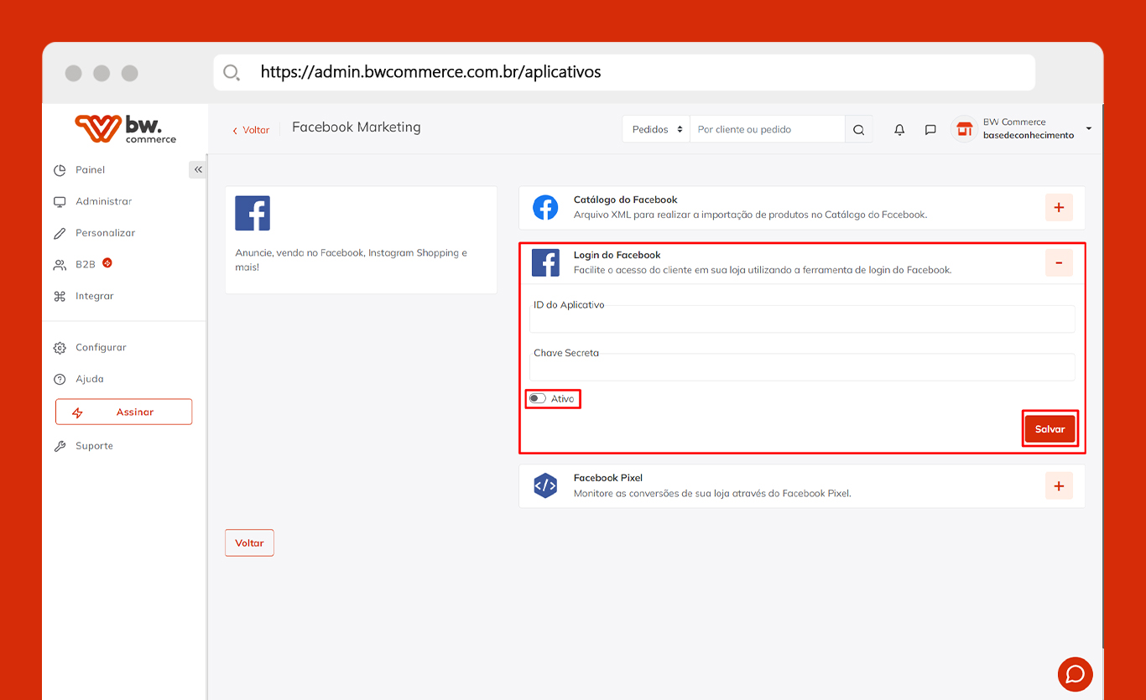Click the Catálogo do Facebook title
1146x700 pixels.
(626, 200)
